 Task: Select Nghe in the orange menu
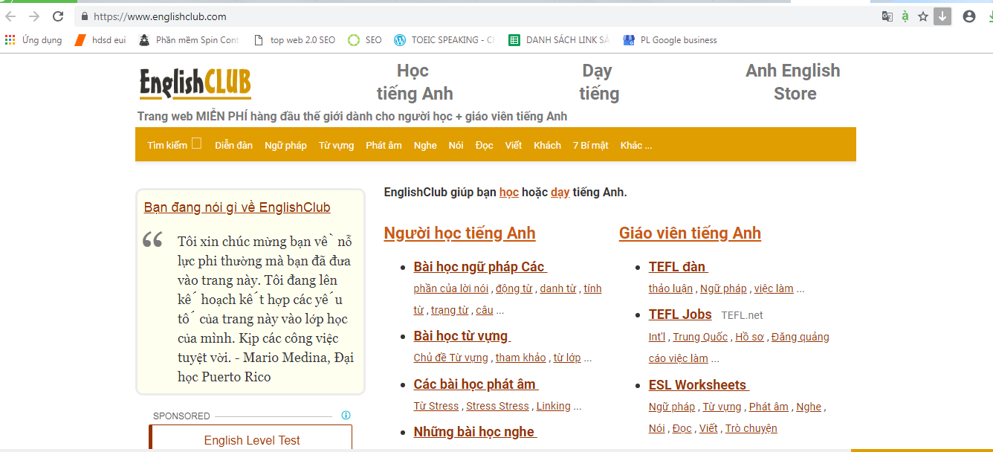pos(425,145)
